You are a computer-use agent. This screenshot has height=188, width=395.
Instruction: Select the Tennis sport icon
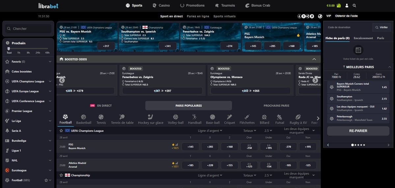(x=101, y=120)
